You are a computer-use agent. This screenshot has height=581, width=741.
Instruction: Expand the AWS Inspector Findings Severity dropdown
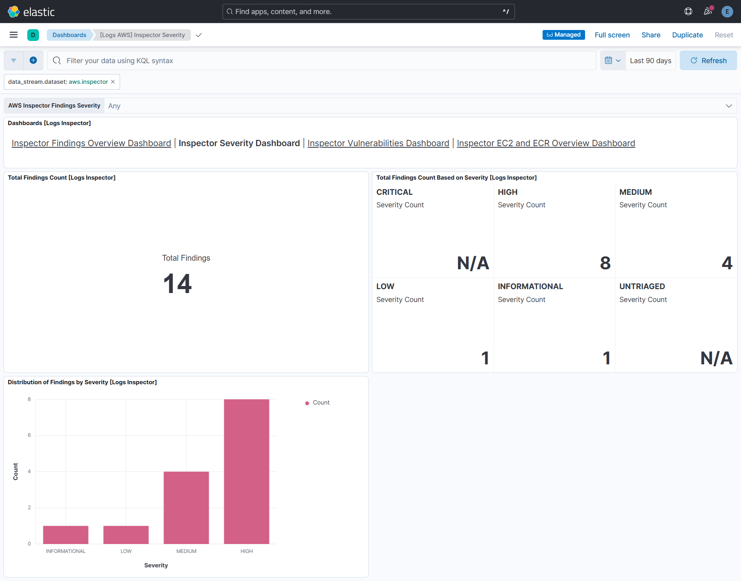[728, 106]
